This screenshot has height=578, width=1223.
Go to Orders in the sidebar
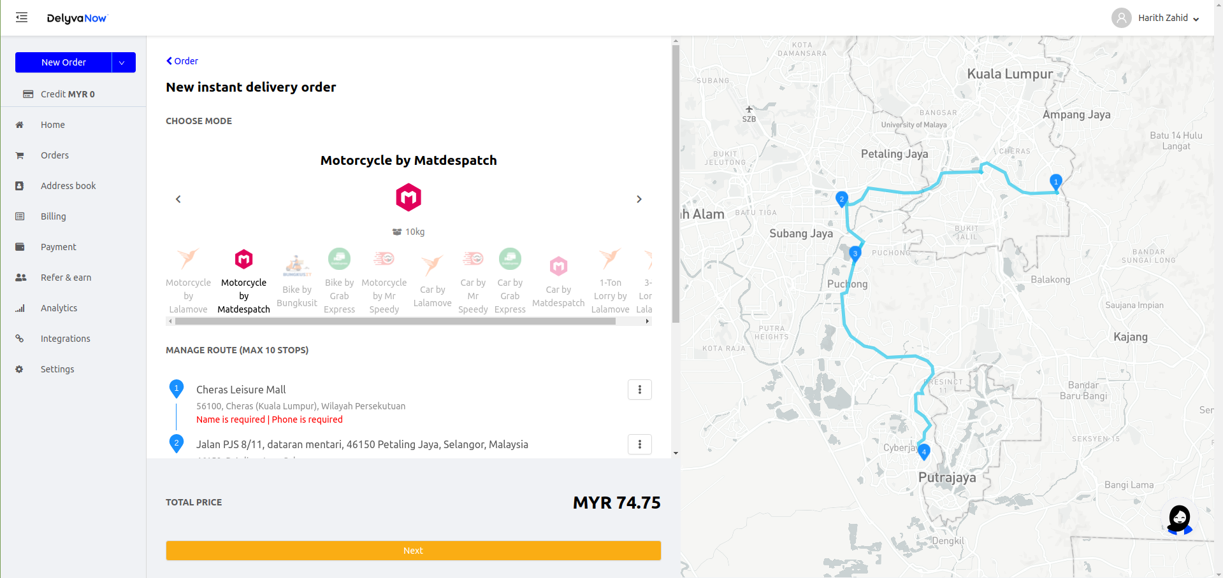click(x=55, y=155)
